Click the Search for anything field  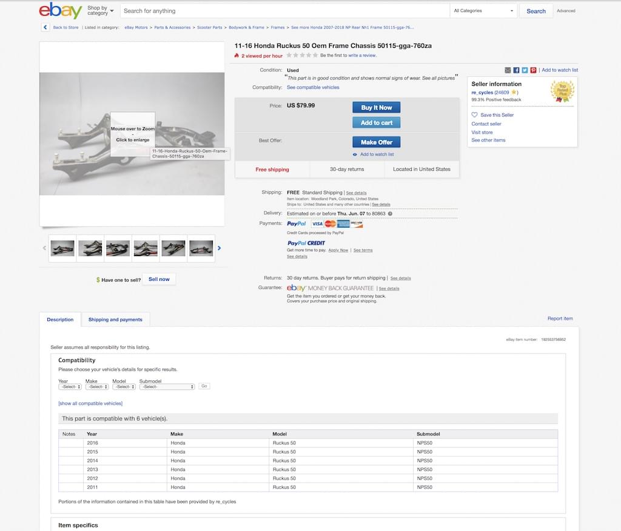pyautogui.click(x=285, y=11)
